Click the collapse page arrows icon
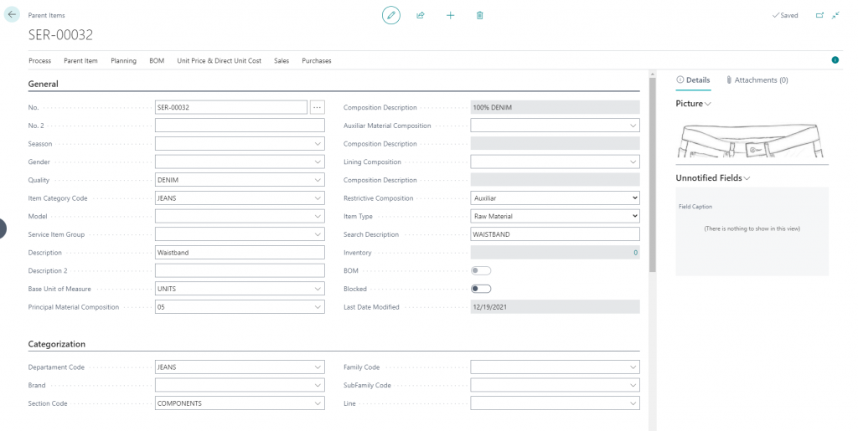 pyautogui.click(x=835, y=15)
